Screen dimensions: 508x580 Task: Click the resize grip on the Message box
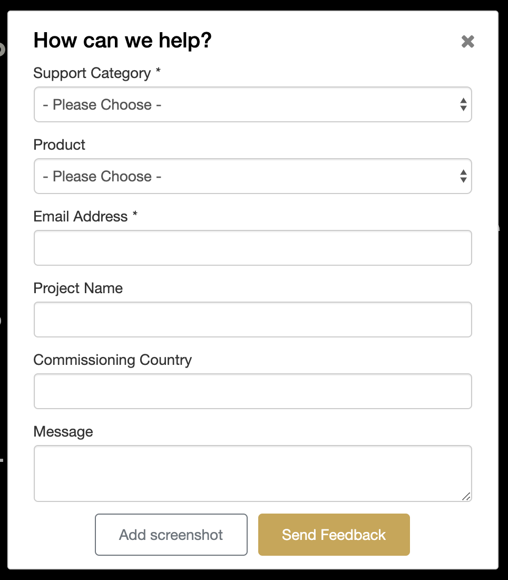point(466,496)
